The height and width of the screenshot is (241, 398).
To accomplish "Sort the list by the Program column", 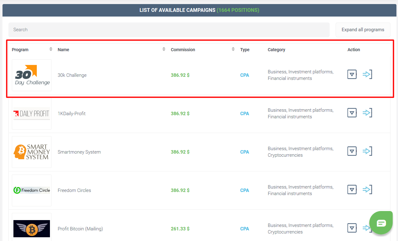I will tap(51, 49).
